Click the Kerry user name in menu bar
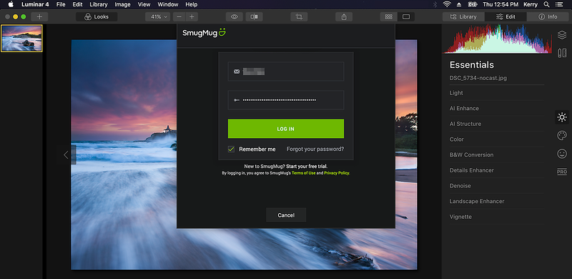Image resolution: width=572 pixels, height=279 pixels. point(531,4)
